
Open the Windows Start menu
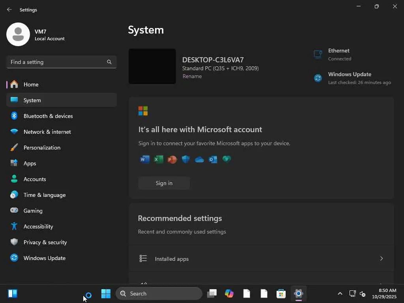(x=106, y=294)
